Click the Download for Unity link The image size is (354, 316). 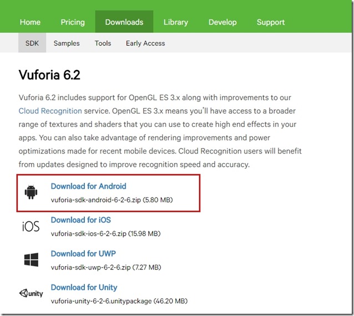coord(84,287)
